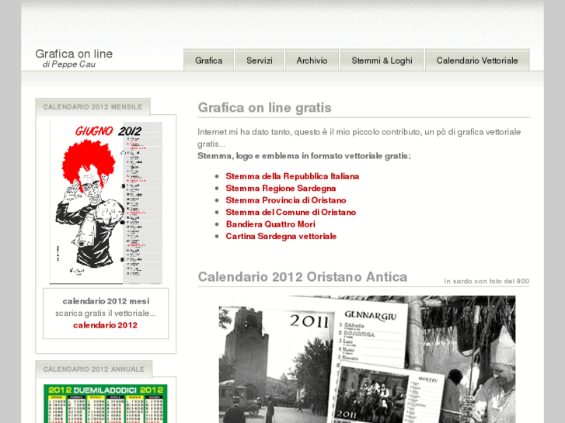Open Stemma Regione Sardegna link
Viewport: 565px width, 423px height.
coord(281,189)
